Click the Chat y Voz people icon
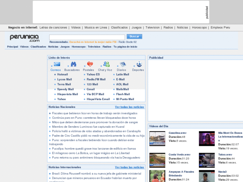Image resolution: width=243 pixels, height=182 pixels. (107, 64)
